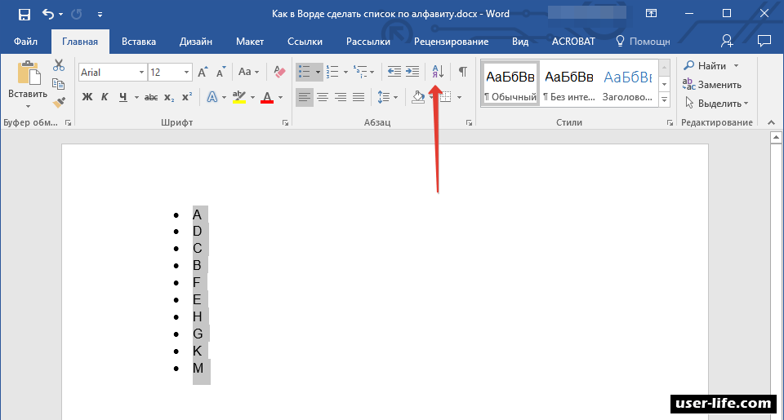Screen dimensions: 784x420
Task: Switch to the Дизайн tab
Action: [195, 42]
